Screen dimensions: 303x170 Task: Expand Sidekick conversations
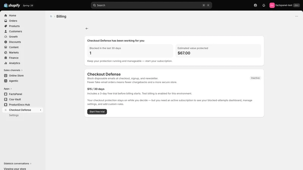tap(17, 164)
